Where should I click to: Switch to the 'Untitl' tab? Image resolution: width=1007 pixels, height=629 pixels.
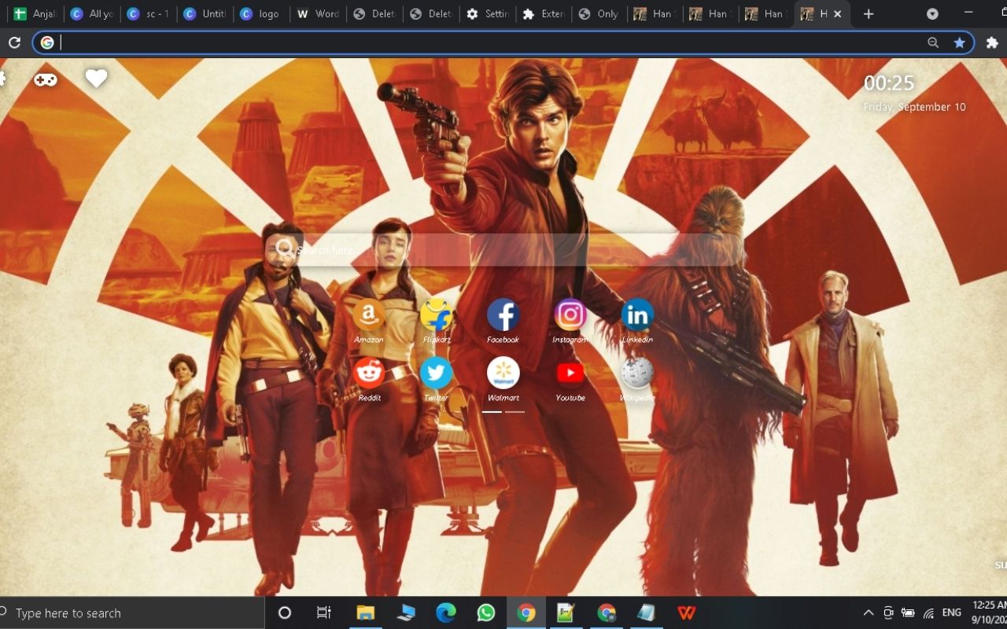pyautogui.click(x=205, y=14)
